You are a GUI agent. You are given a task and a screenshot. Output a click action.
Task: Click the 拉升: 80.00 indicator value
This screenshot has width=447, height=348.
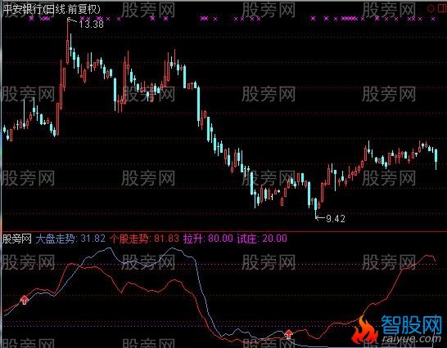(208, 239)
